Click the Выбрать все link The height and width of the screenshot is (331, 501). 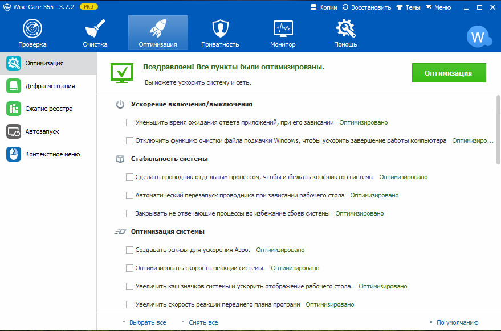(148, 322)
